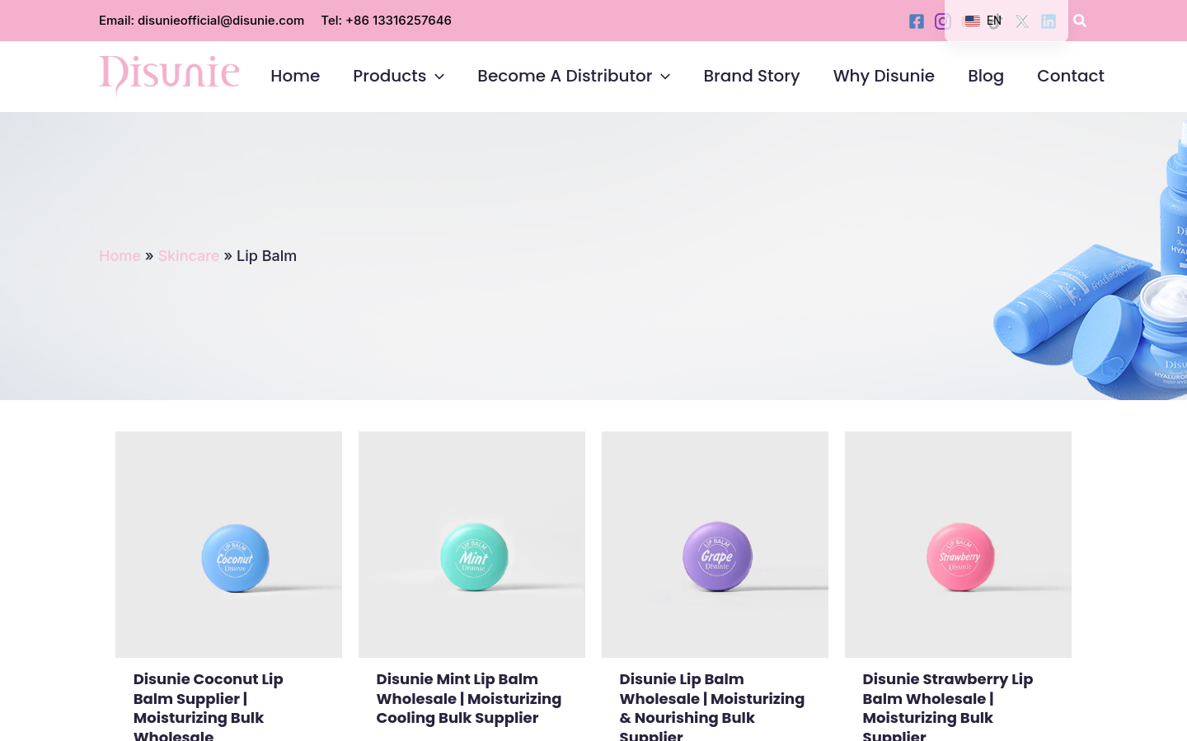This screenshot has height=741, width=1187.
Task: Open the Contact page
Action: coord(1071,76)
